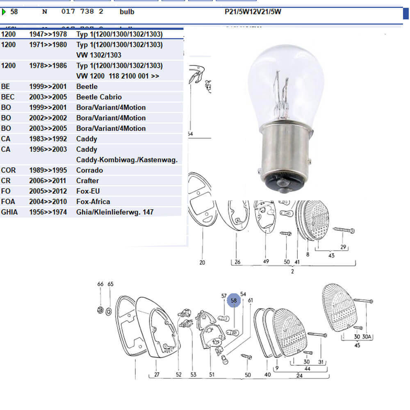
Task: Pick the Fox-EU 2005>>2012 row
Action: coord(91,191)
